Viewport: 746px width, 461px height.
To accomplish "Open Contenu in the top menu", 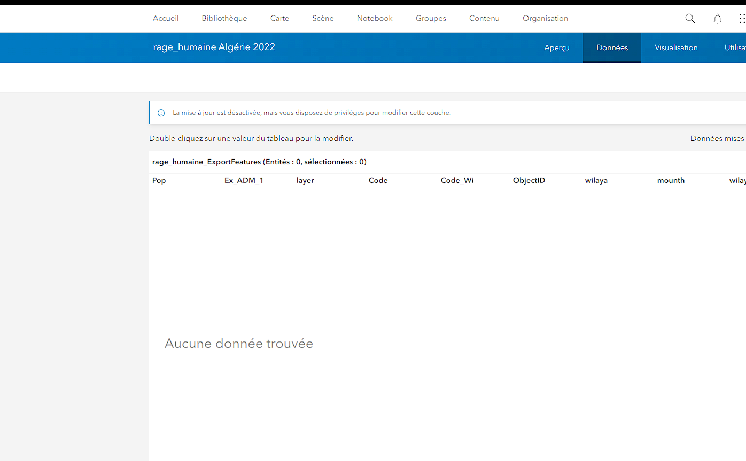I will (x=484, y=18).
